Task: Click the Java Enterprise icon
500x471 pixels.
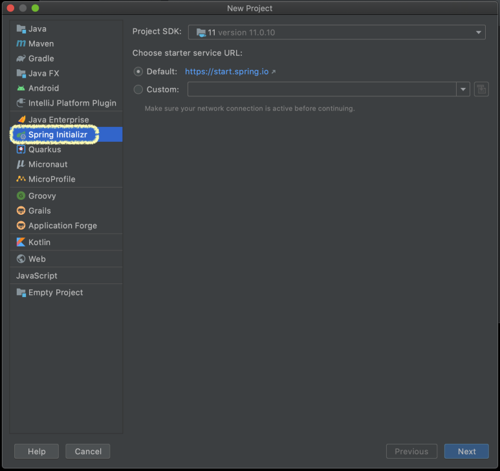Action: click(21, 120)
